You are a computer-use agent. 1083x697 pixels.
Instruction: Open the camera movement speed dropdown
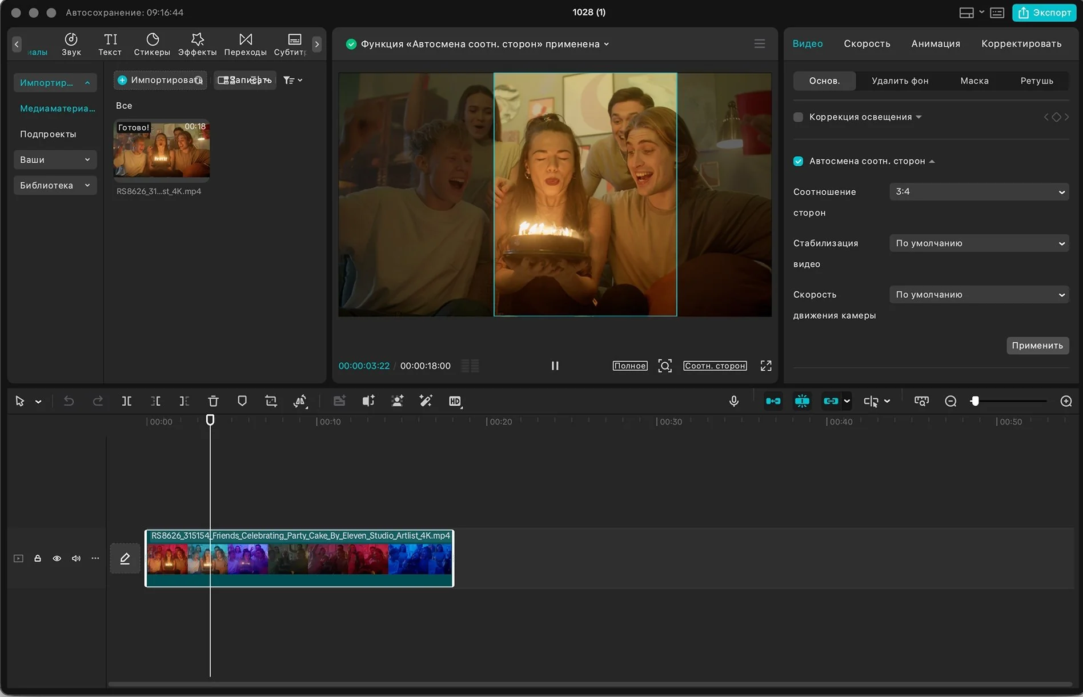(978, 295)
